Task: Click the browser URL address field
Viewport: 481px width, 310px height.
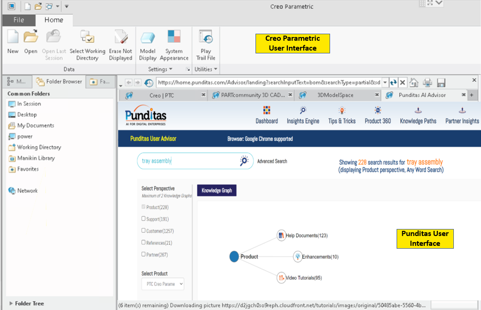Action: click(269, 82)
